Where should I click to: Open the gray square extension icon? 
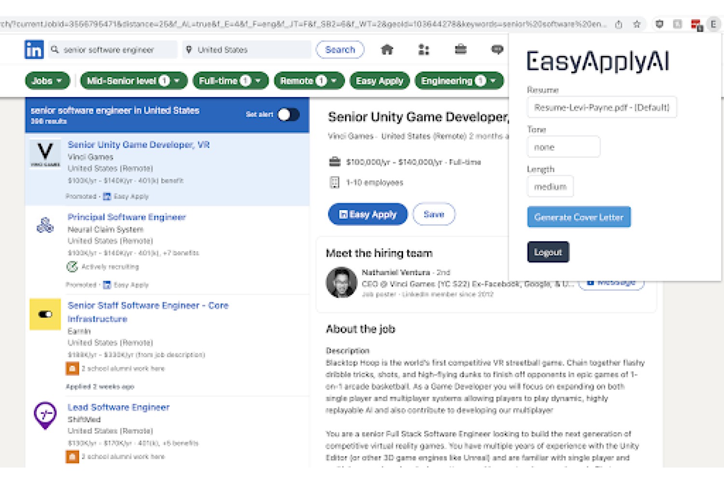[x=678, y=24]
